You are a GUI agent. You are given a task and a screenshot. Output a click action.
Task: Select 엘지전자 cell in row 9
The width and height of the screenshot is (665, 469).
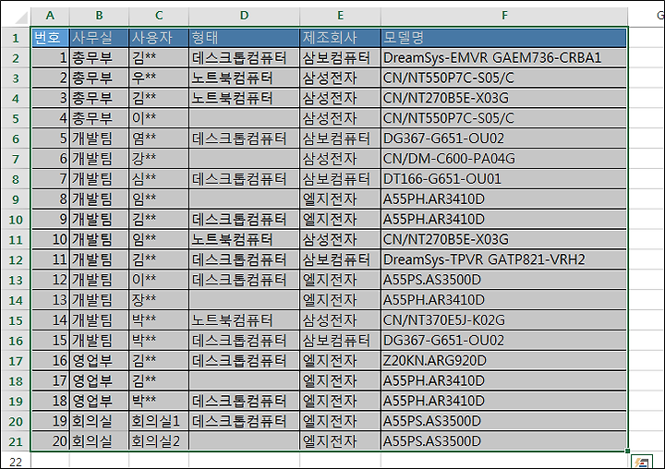pyautogui.click(x=340, y=199)
